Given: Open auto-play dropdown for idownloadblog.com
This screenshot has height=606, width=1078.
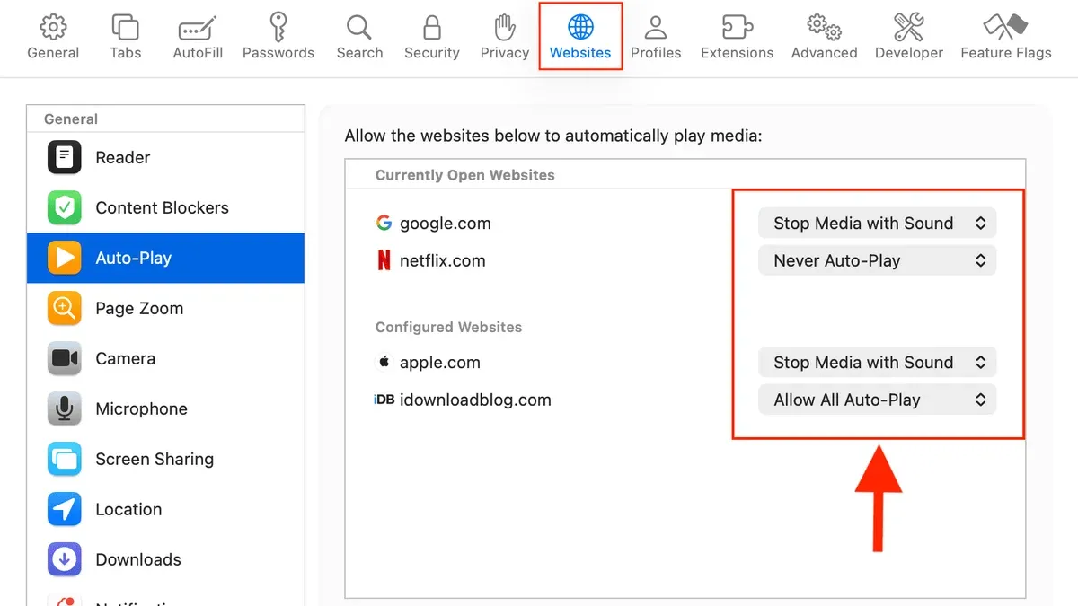Looking at the screenshot, I should click(x=878, y=400).
